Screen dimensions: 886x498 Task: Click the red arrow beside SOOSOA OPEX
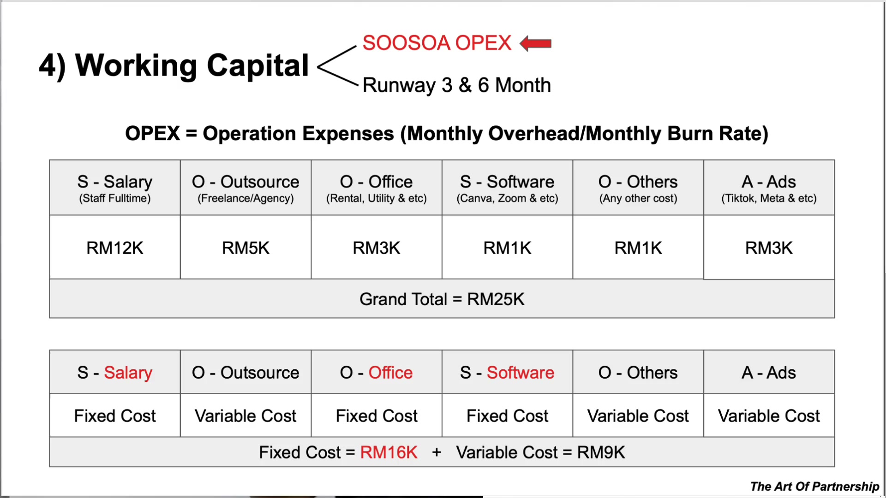coord(535,43)
